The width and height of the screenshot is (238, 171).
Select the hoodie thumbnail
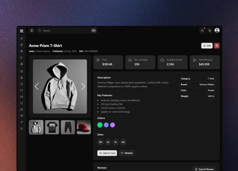point(36,127)
